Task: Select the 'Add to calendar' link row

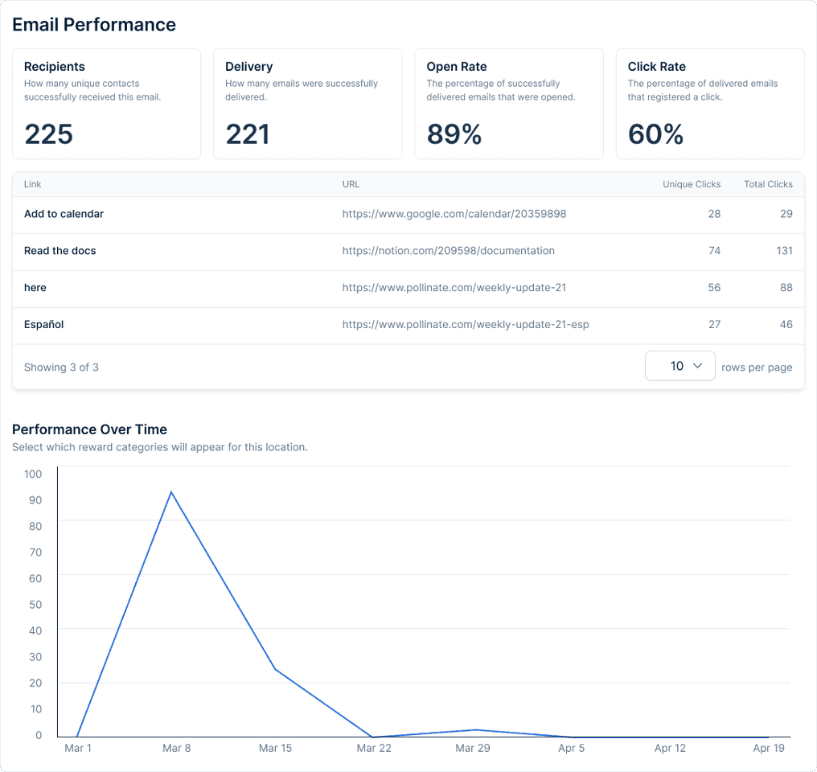Action: (408, 216)
